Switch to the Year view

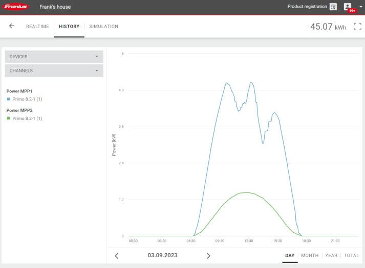point(331,255)
